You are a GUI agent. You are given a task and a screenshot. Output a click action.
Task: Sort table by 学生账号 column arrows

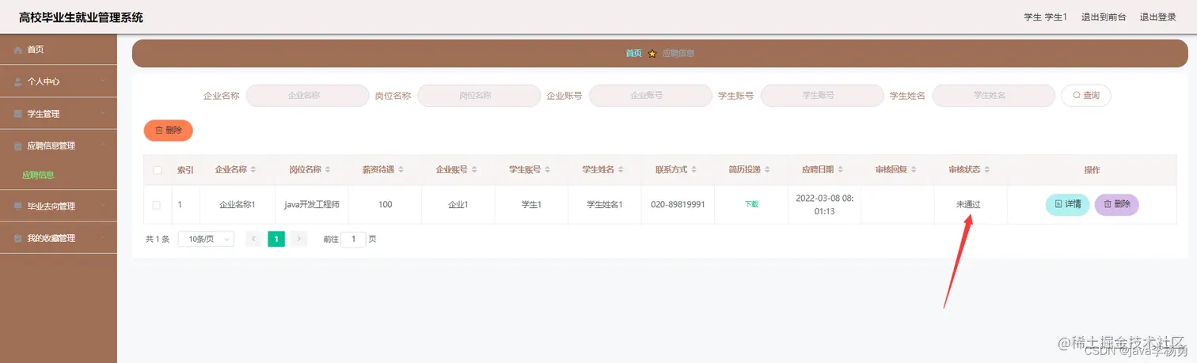[548, 170]
